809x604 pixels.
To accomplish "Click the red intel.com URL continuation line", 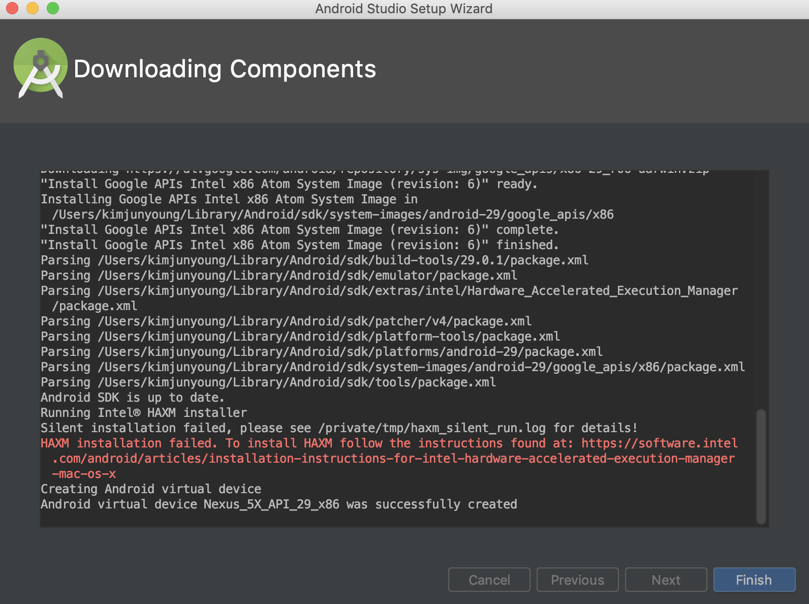I will 393,459.
